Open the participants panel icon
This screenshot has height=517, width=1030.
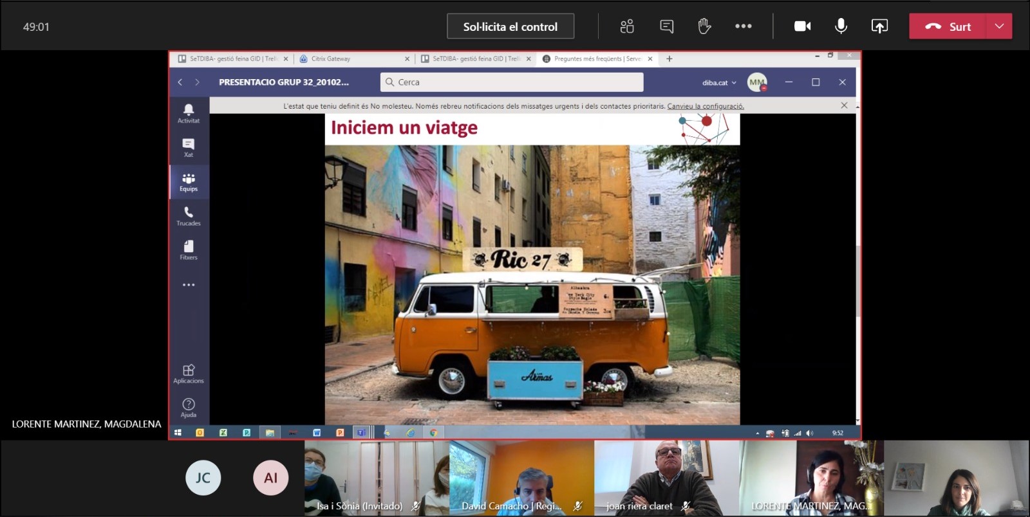click(627, 26)
